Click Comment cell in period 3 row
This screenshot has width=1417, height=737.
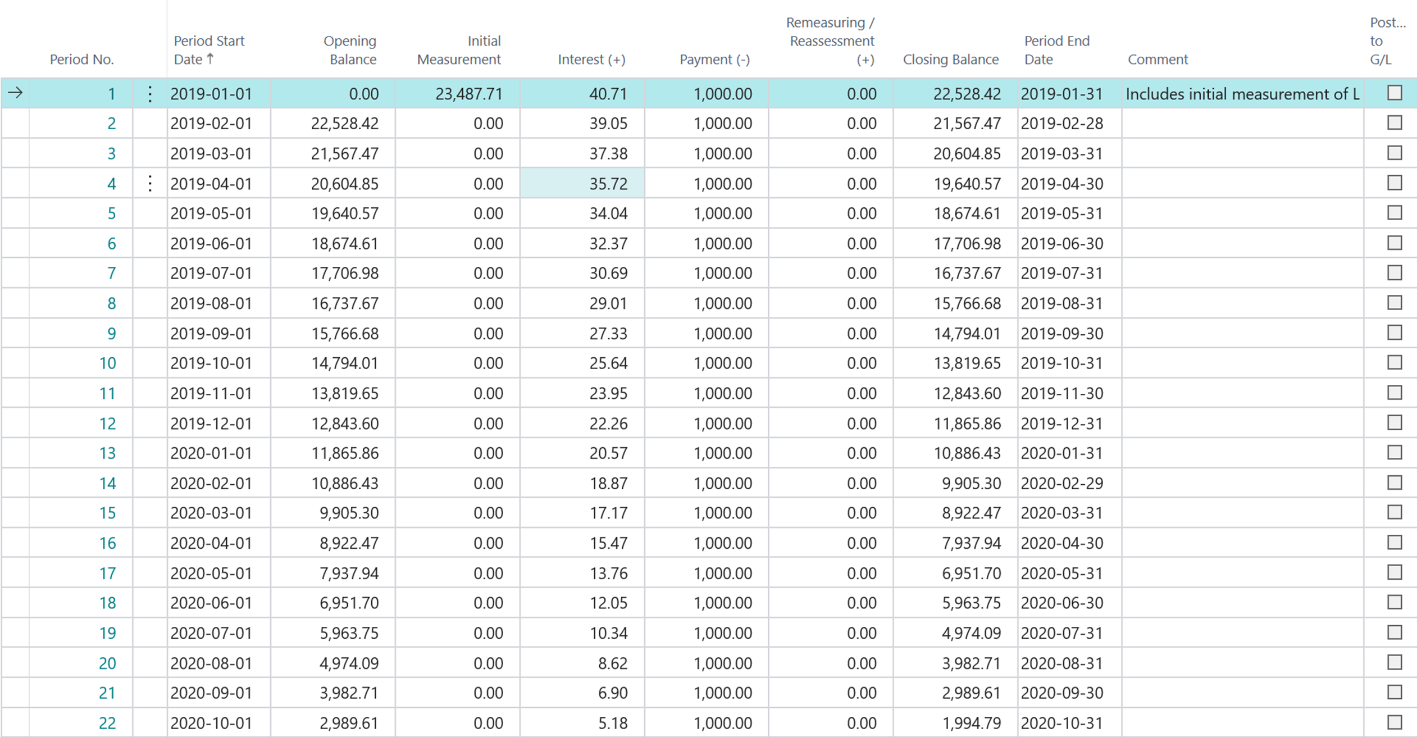[1242, 153]
